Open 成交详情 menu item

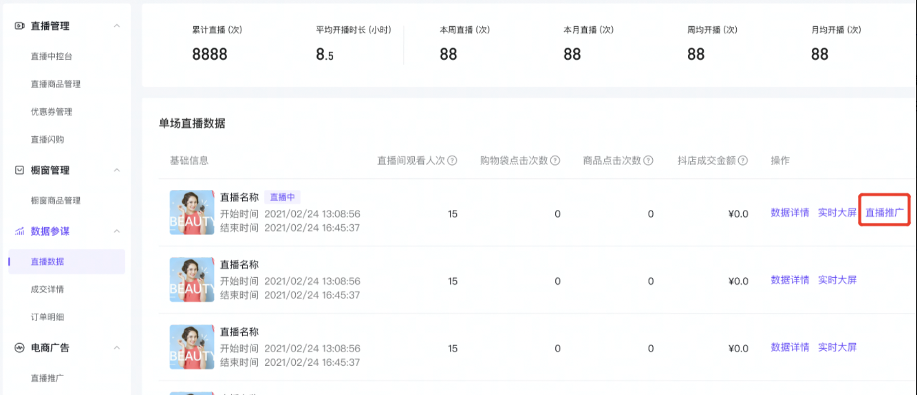[x=47, y=290]
